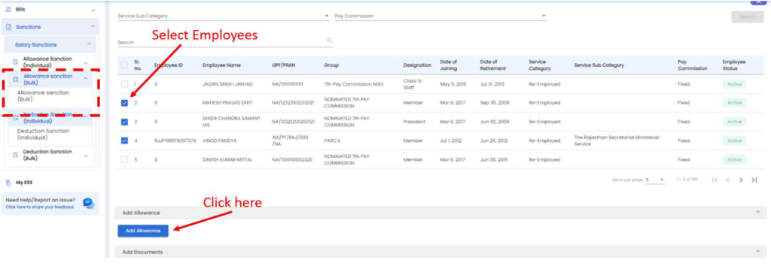Screen dimensions: 771x275
Task: Collapse the Sanctions menu chevron
Action: [93, 26]
